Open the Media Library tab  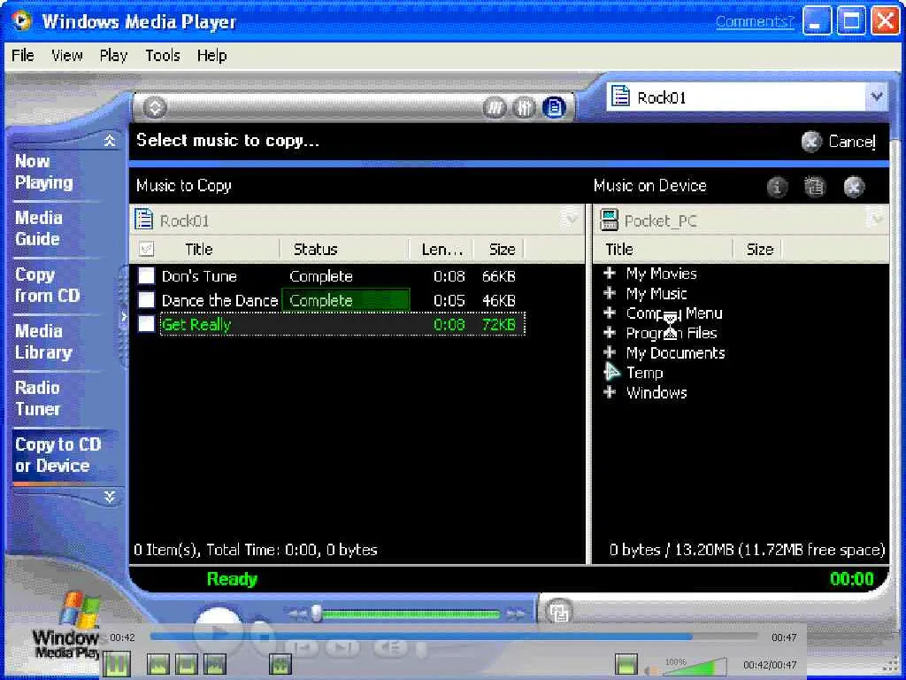[x=43, y=341]
